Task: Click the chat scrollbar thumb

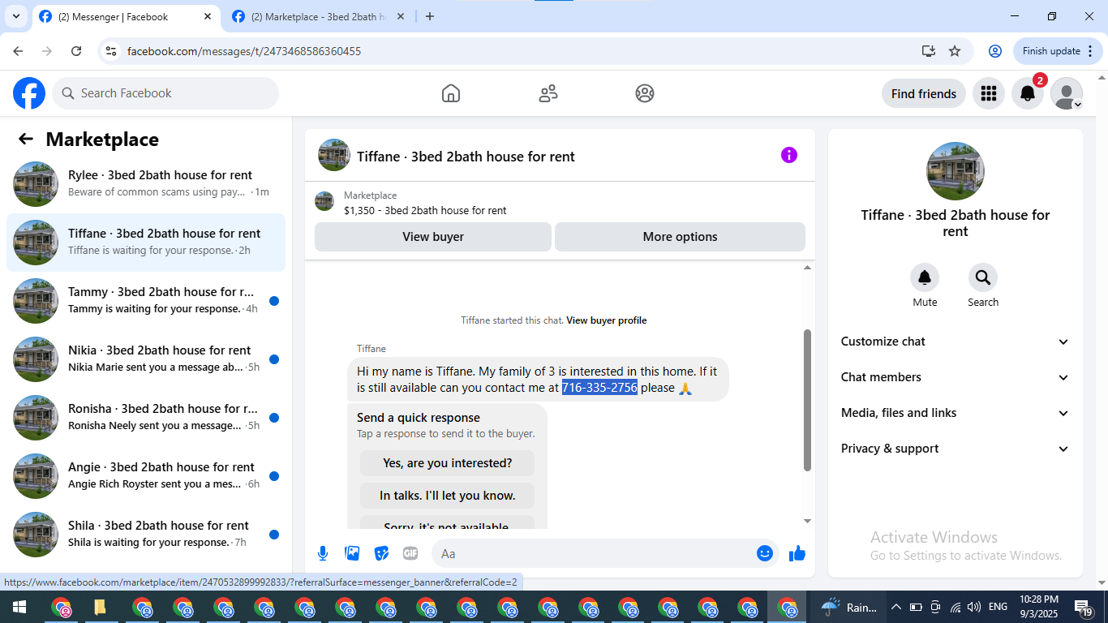Action: [807, 400]
